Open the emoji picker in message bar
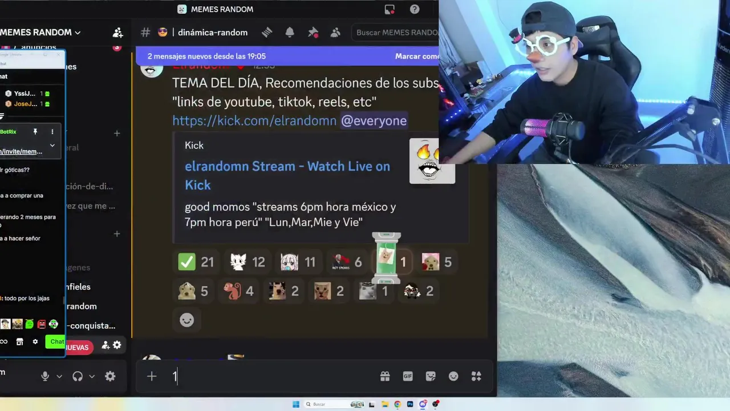Screen dimensions: 730x411 453,376
